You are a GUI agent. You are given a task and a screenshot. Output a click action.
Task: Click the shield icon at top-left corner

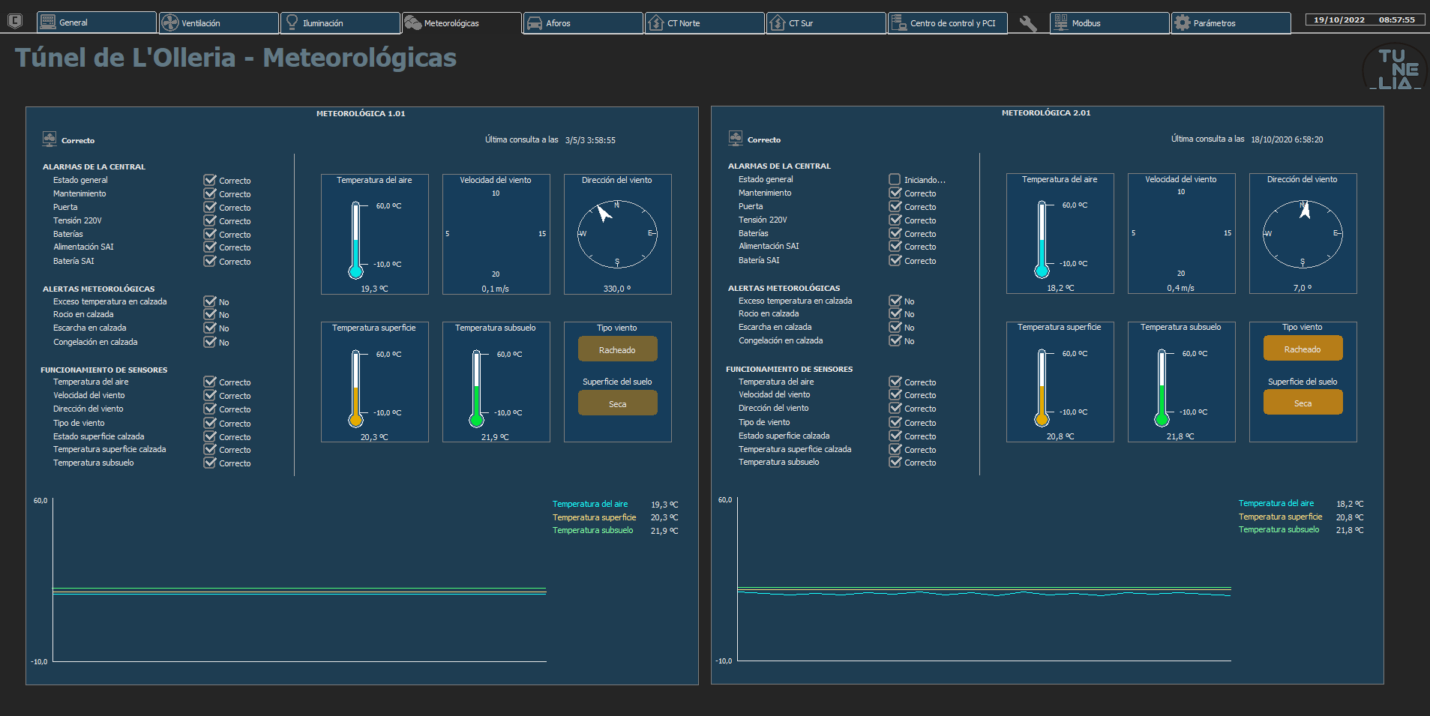coord(14,21)
